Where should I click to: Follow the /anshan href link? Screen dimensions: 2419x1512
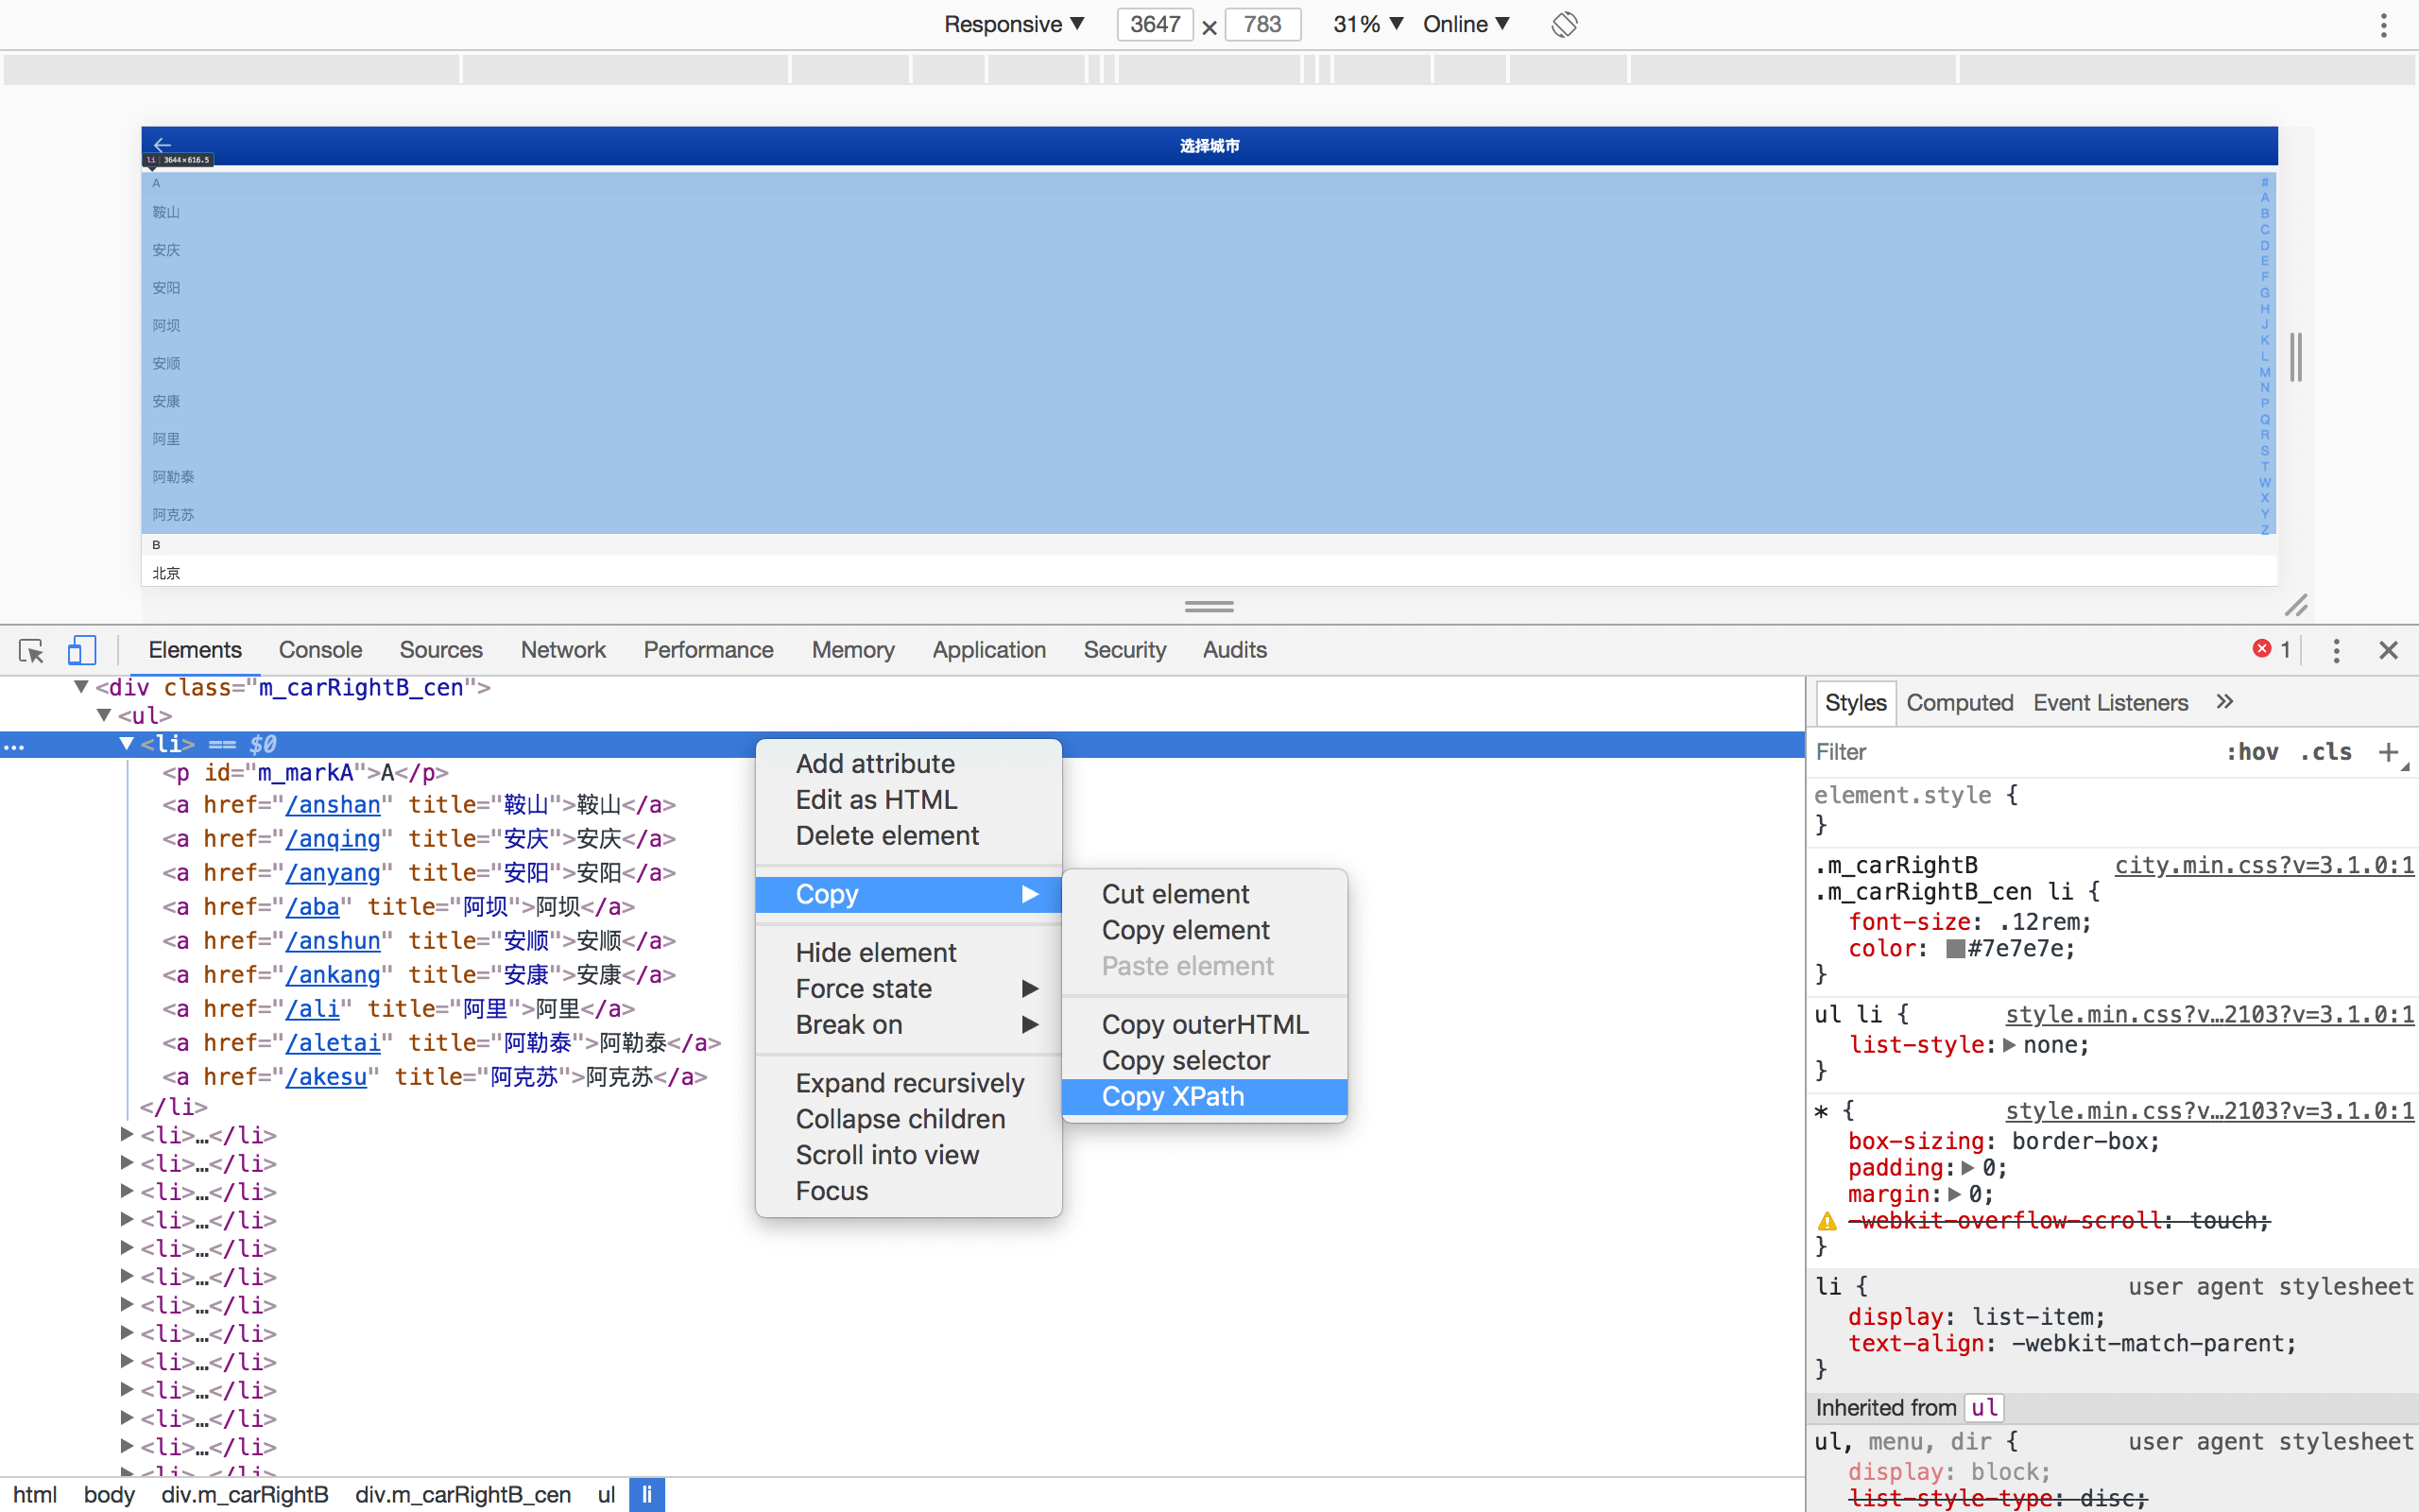(333, 805)
